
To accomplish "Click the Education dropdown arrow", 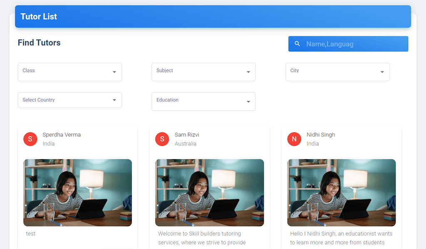I will [x=248, y=102].
